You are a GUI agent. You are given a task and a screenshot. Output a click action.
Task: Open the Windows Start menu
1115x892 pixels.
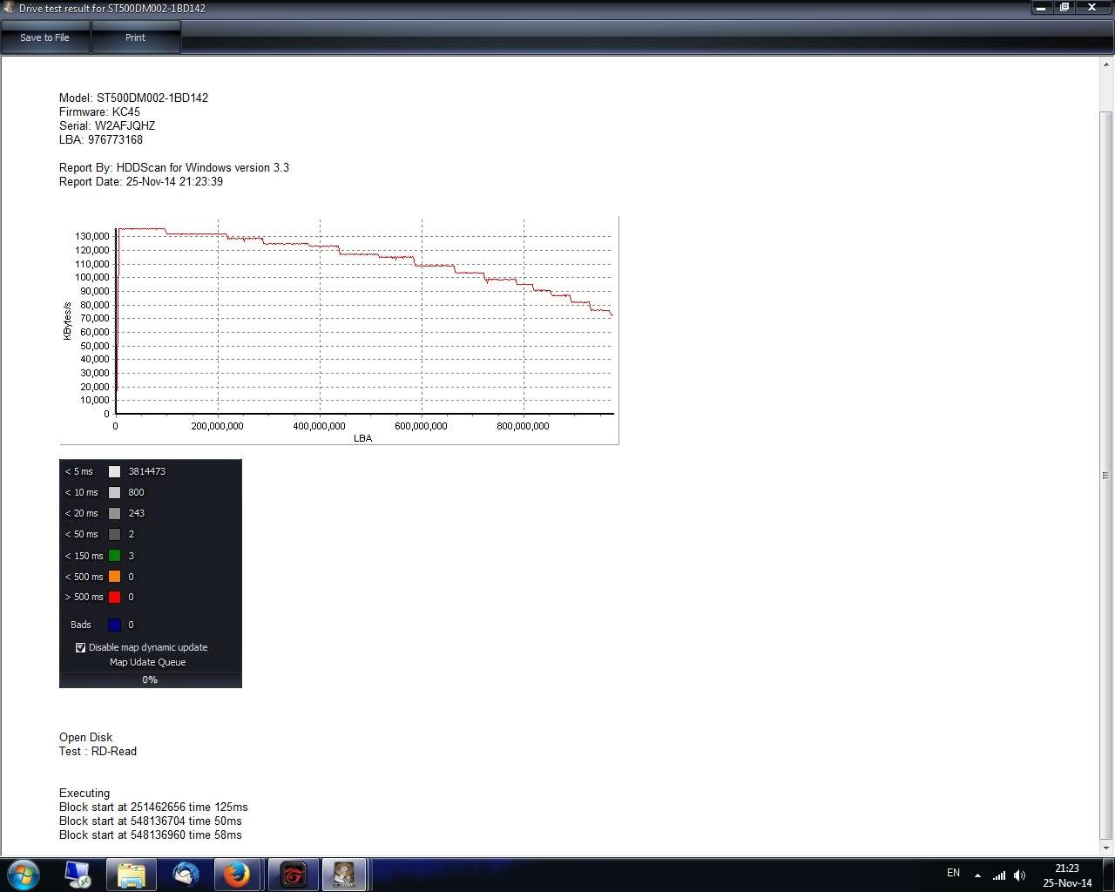[x=24, y=875]
